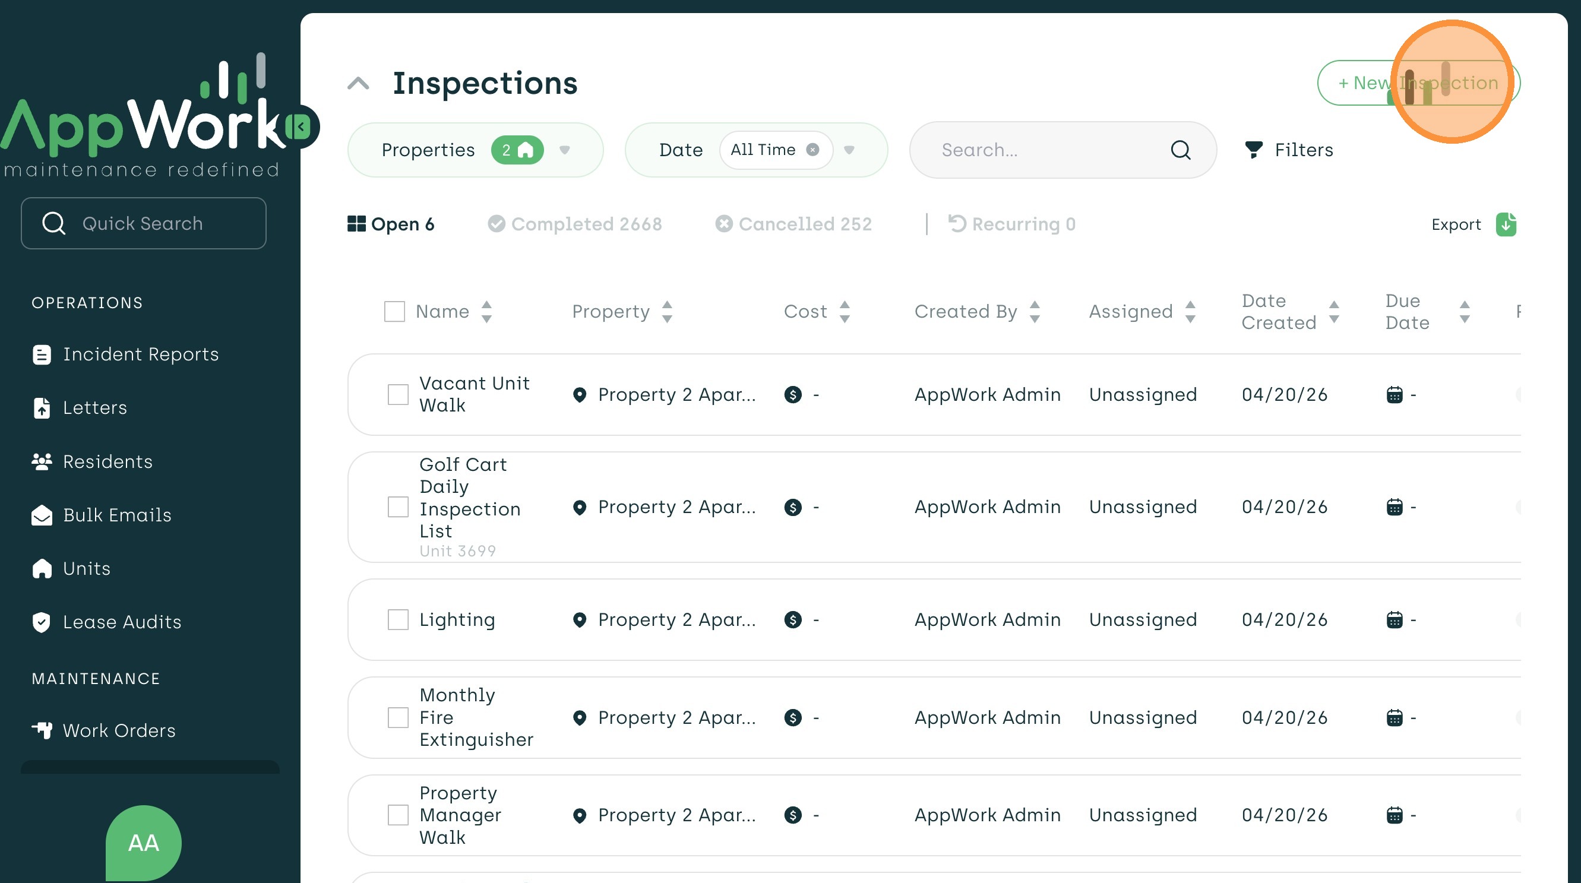Image resolution: width=1581 pixels, height=883 pixels.
Task: Clear the All Time date chip
Action: click(812, 150)
